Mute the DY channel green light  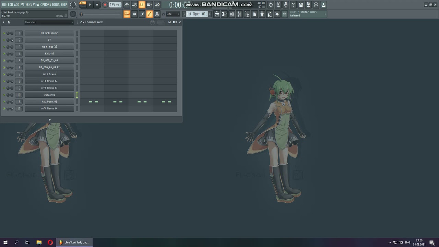tap(4, 40)
